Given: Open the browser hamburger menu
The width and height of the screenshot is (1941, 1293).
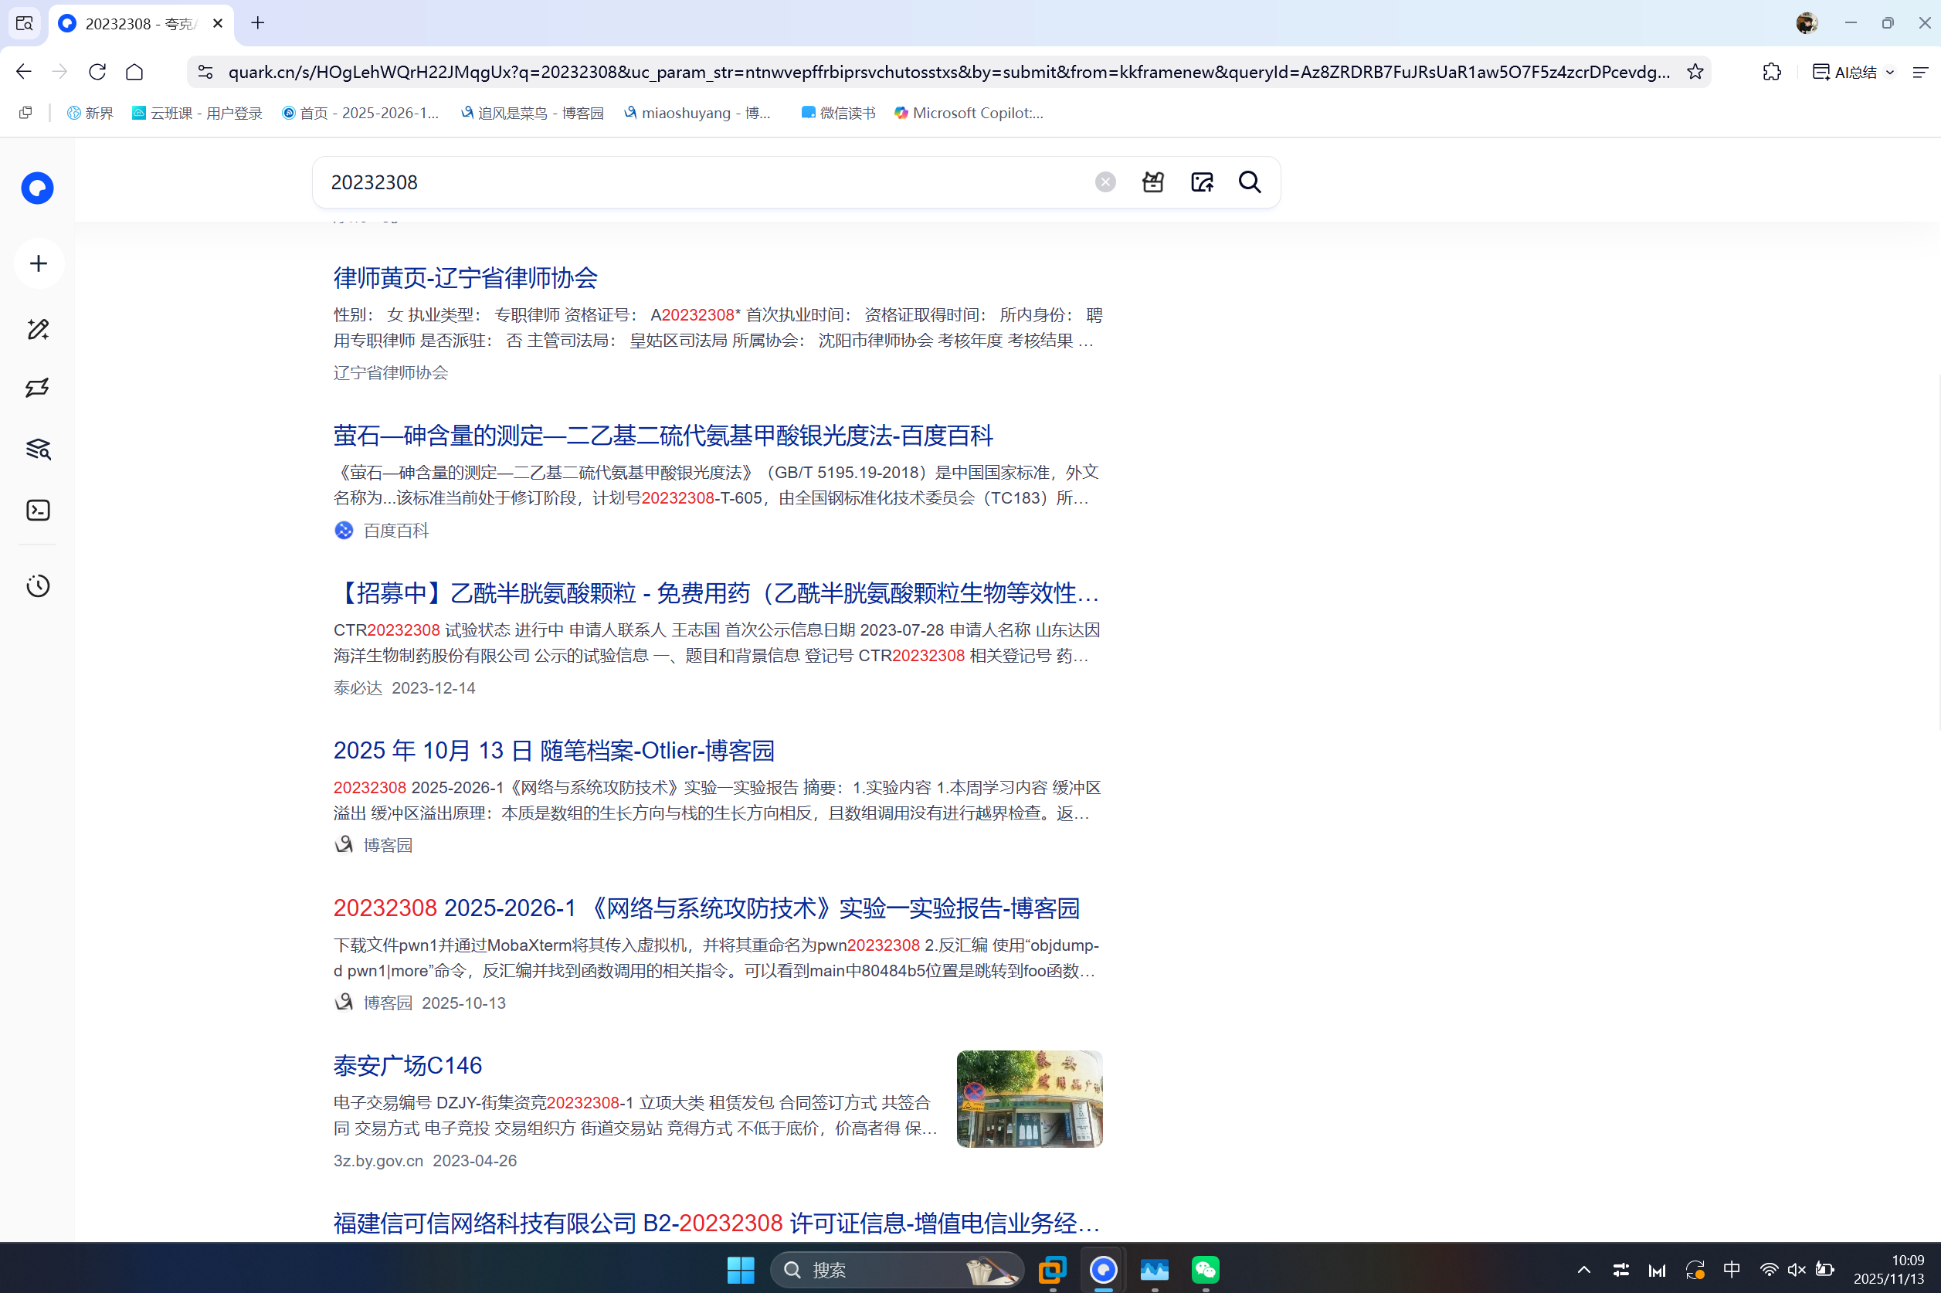Looking at the screenshot, I should 1920,72.
